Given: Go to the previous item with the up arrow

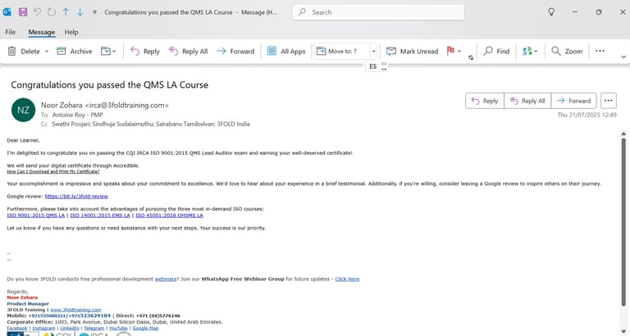Looking at the screenshot, I should 66,12.
